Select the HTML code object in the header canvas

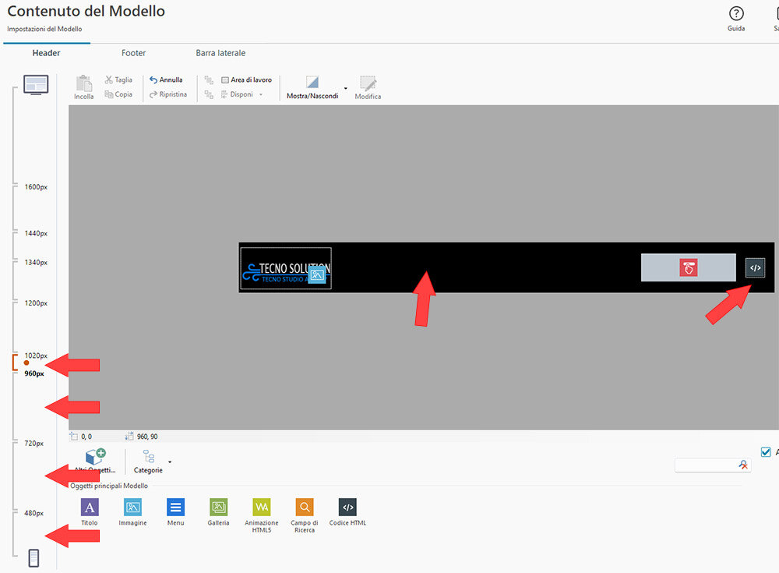(x=755, y=267)
